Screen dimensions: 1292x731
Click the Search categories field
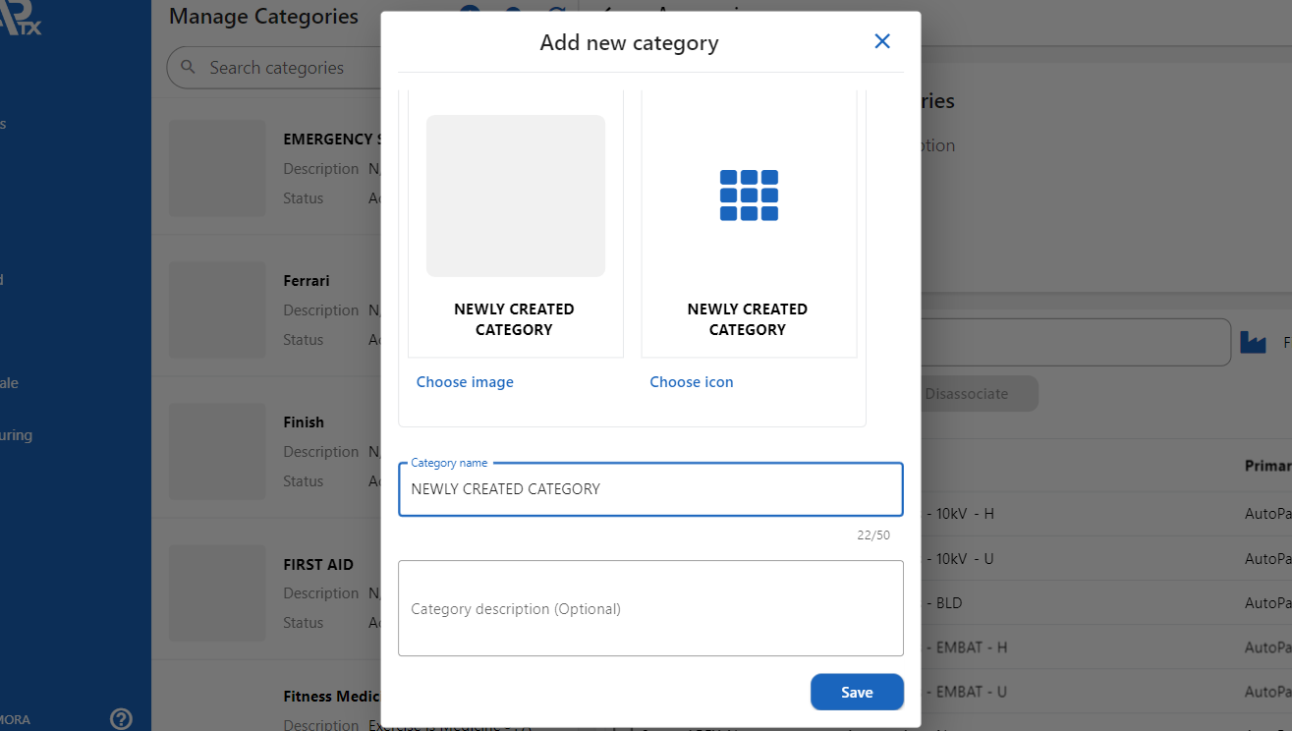276,68
